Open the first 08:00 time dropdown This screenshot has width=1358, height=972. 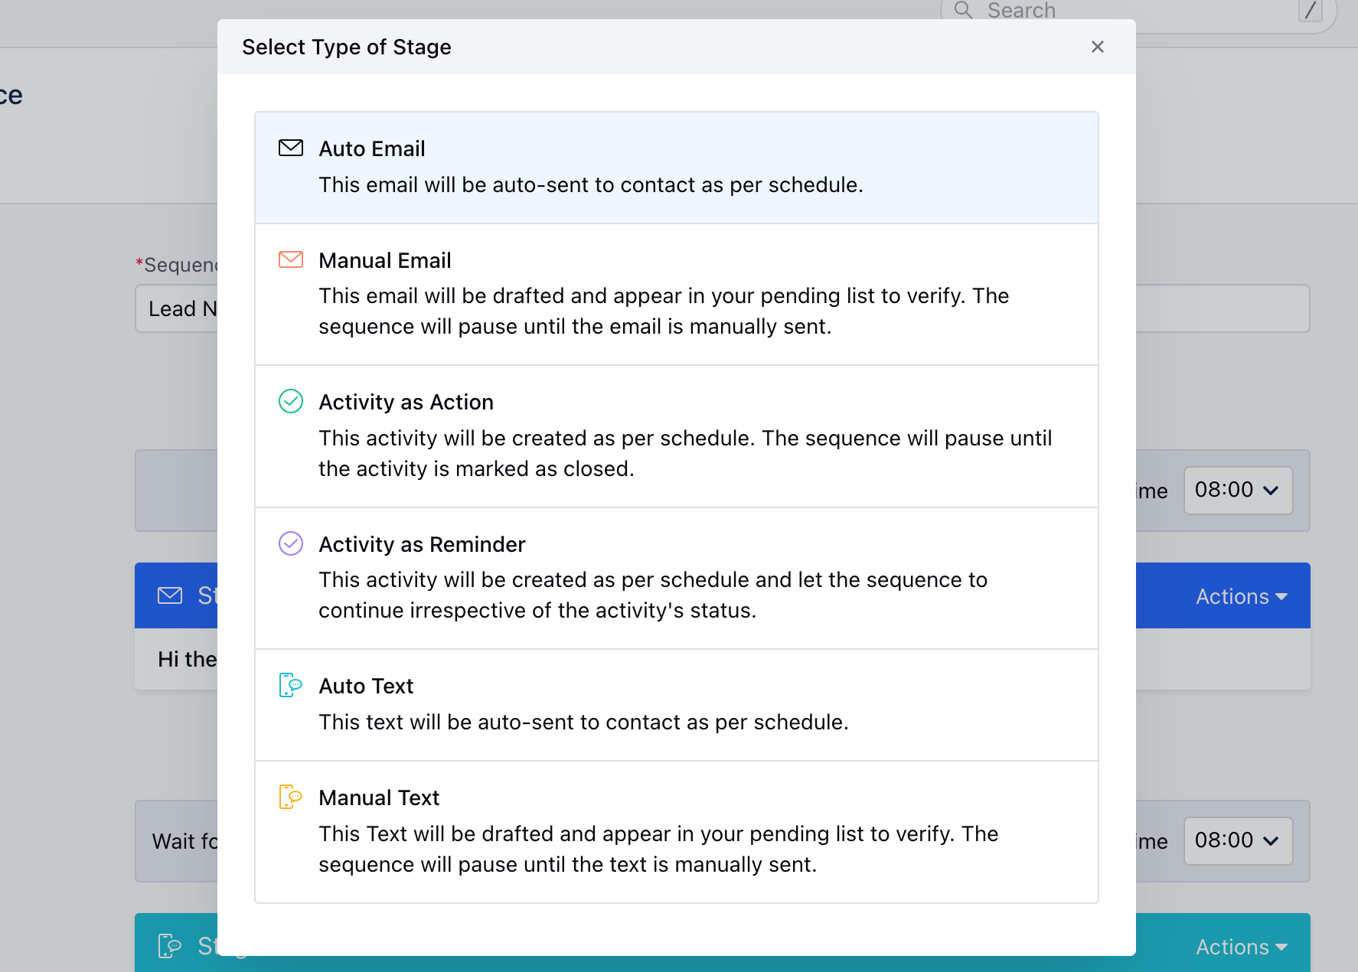pos(1238,491)
